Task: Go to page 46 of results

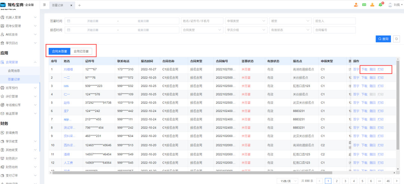Action: 388,181
